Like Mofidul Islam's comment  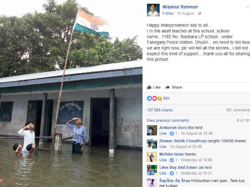[163, 160]
